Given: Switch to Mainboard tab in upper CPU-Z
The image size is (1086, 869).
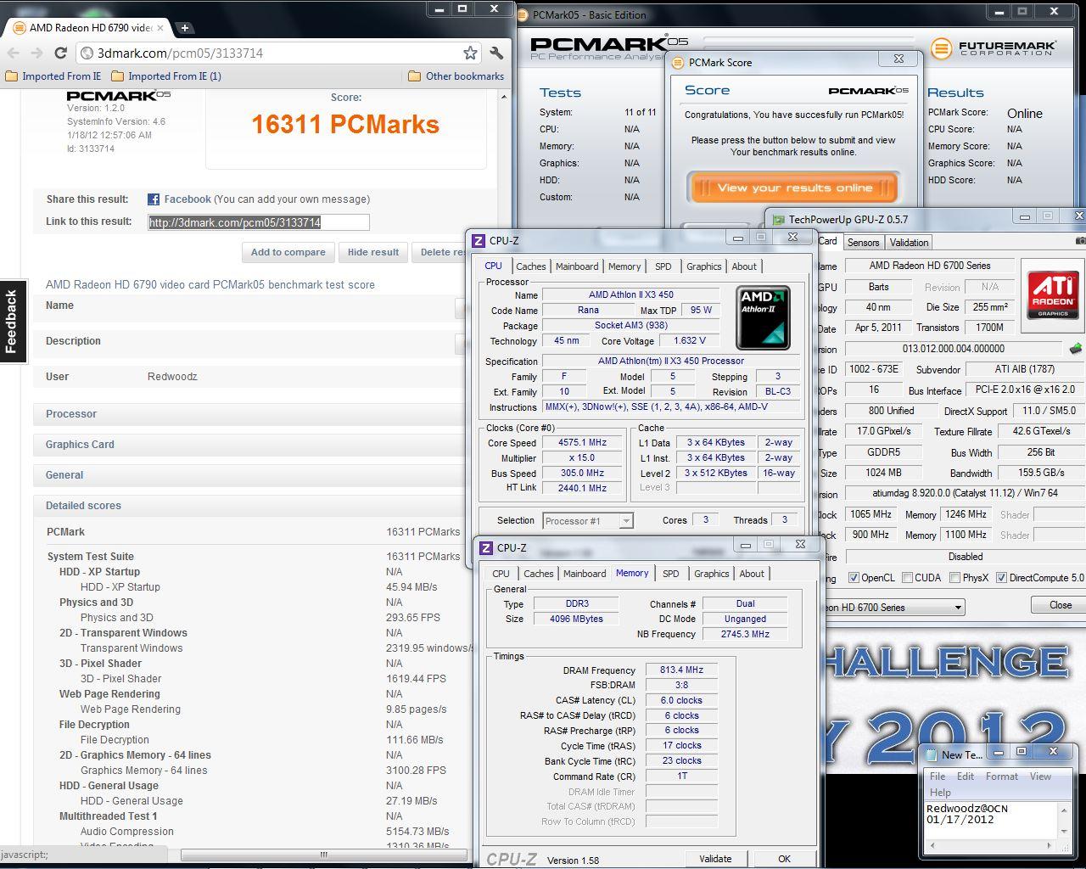Looking at the screenshot, I should [x=577, y=266].
